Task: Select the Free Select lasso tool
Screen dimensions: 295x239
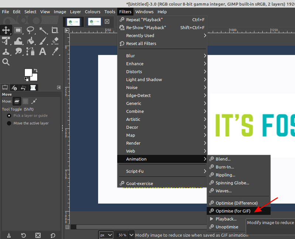Action: pyautogui.click(x=30, y=30)
